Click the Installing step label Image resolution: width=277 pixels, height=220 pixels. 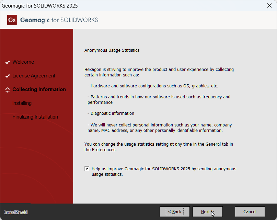(22, 103)
